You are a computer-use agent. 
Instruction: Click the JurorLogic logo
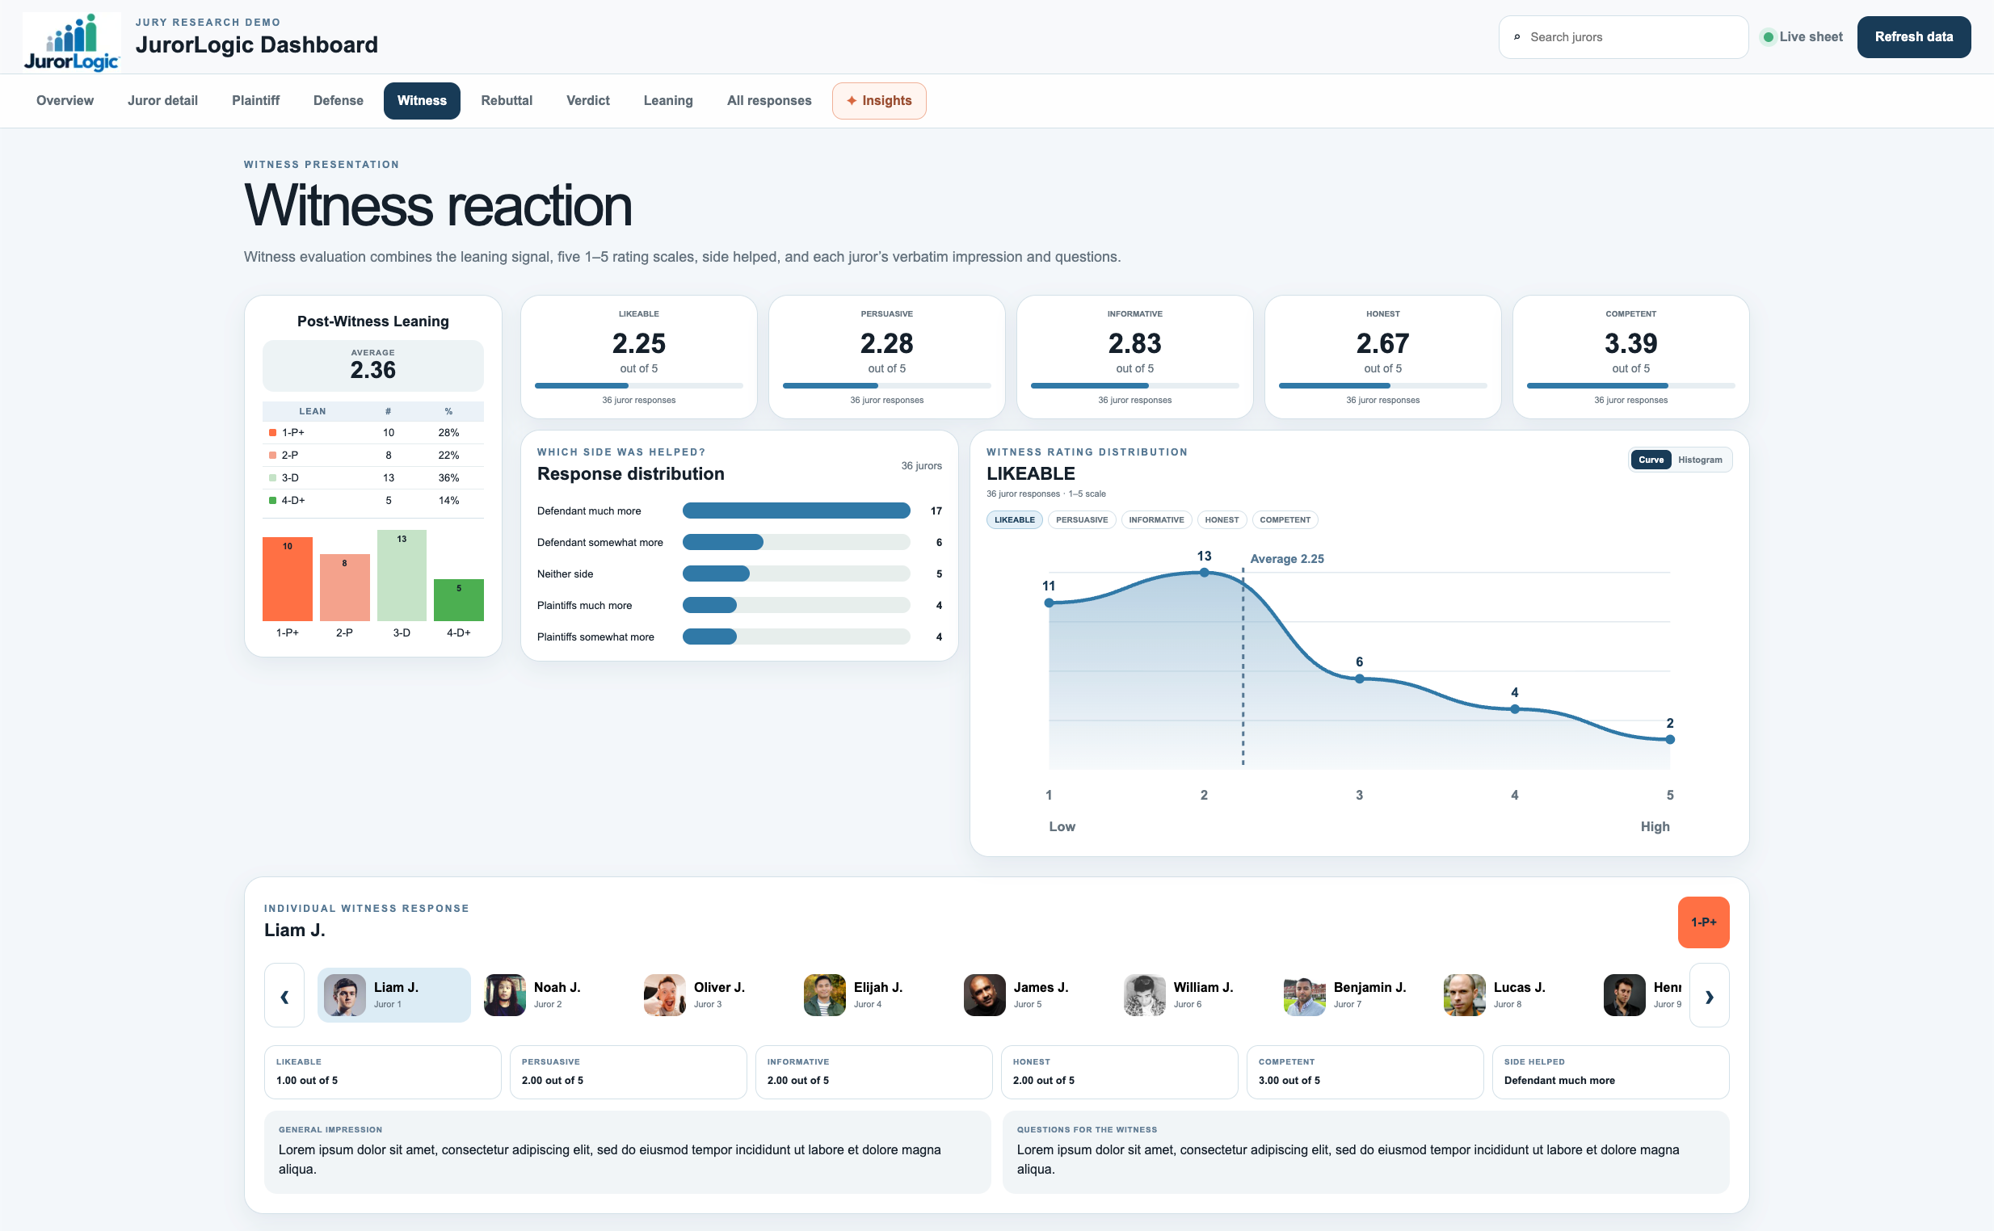[72, 42]
